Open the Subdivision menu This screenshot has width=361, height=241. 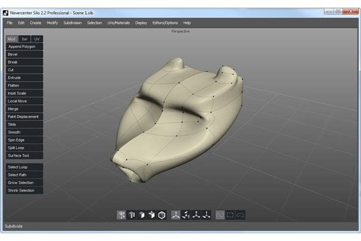(x=73, y=23)
